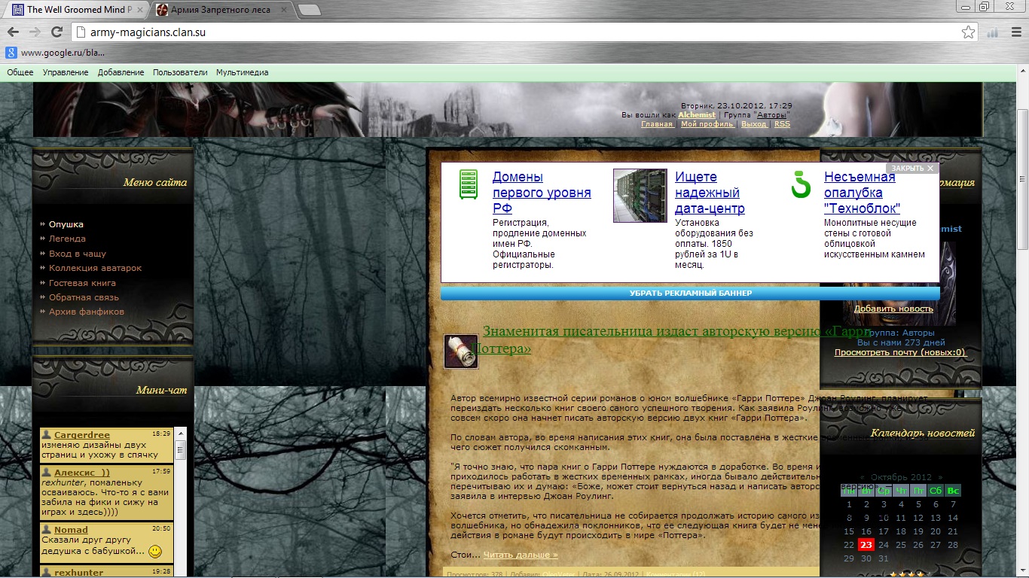Select Легенда in site menu
This screenshot has height=578, width=1029.
coord(67,239)
